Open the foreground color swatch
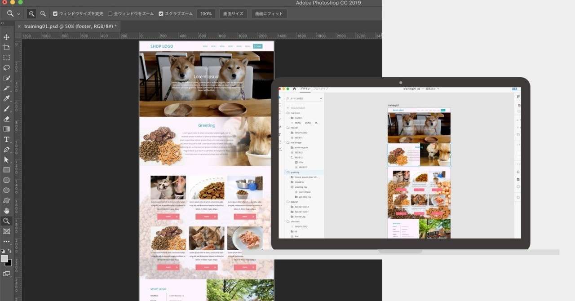575x301 pixels. coord(4,259)
